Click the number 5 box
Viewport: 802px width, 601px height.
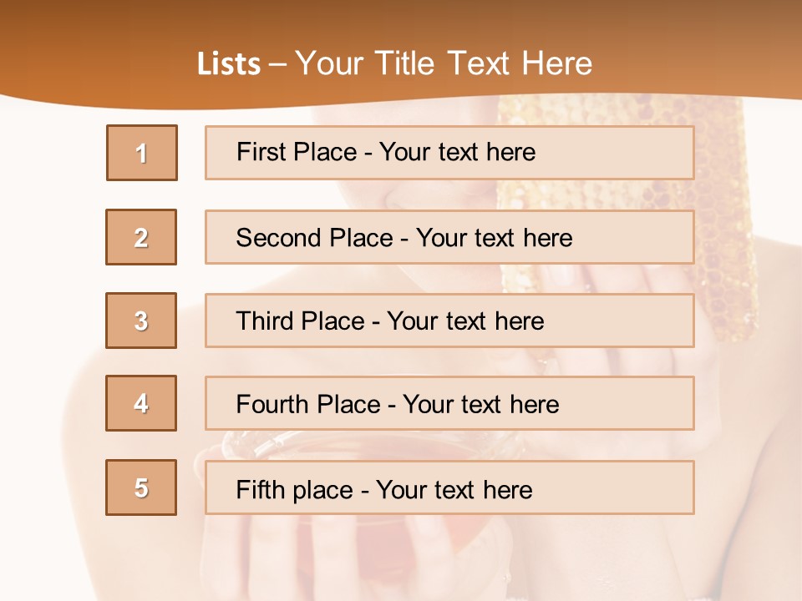(x=141, y=487)
